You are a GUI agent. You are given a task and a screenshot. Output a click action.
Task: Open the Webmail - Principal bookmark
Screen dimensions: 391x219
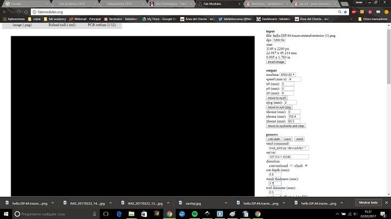click(x=85, y=19)
